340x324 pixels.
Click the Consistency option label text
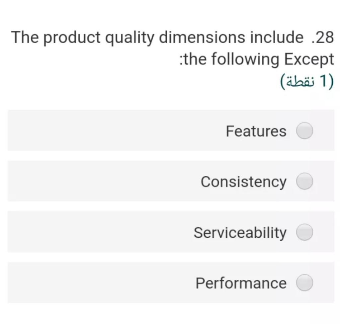point(243,182)
